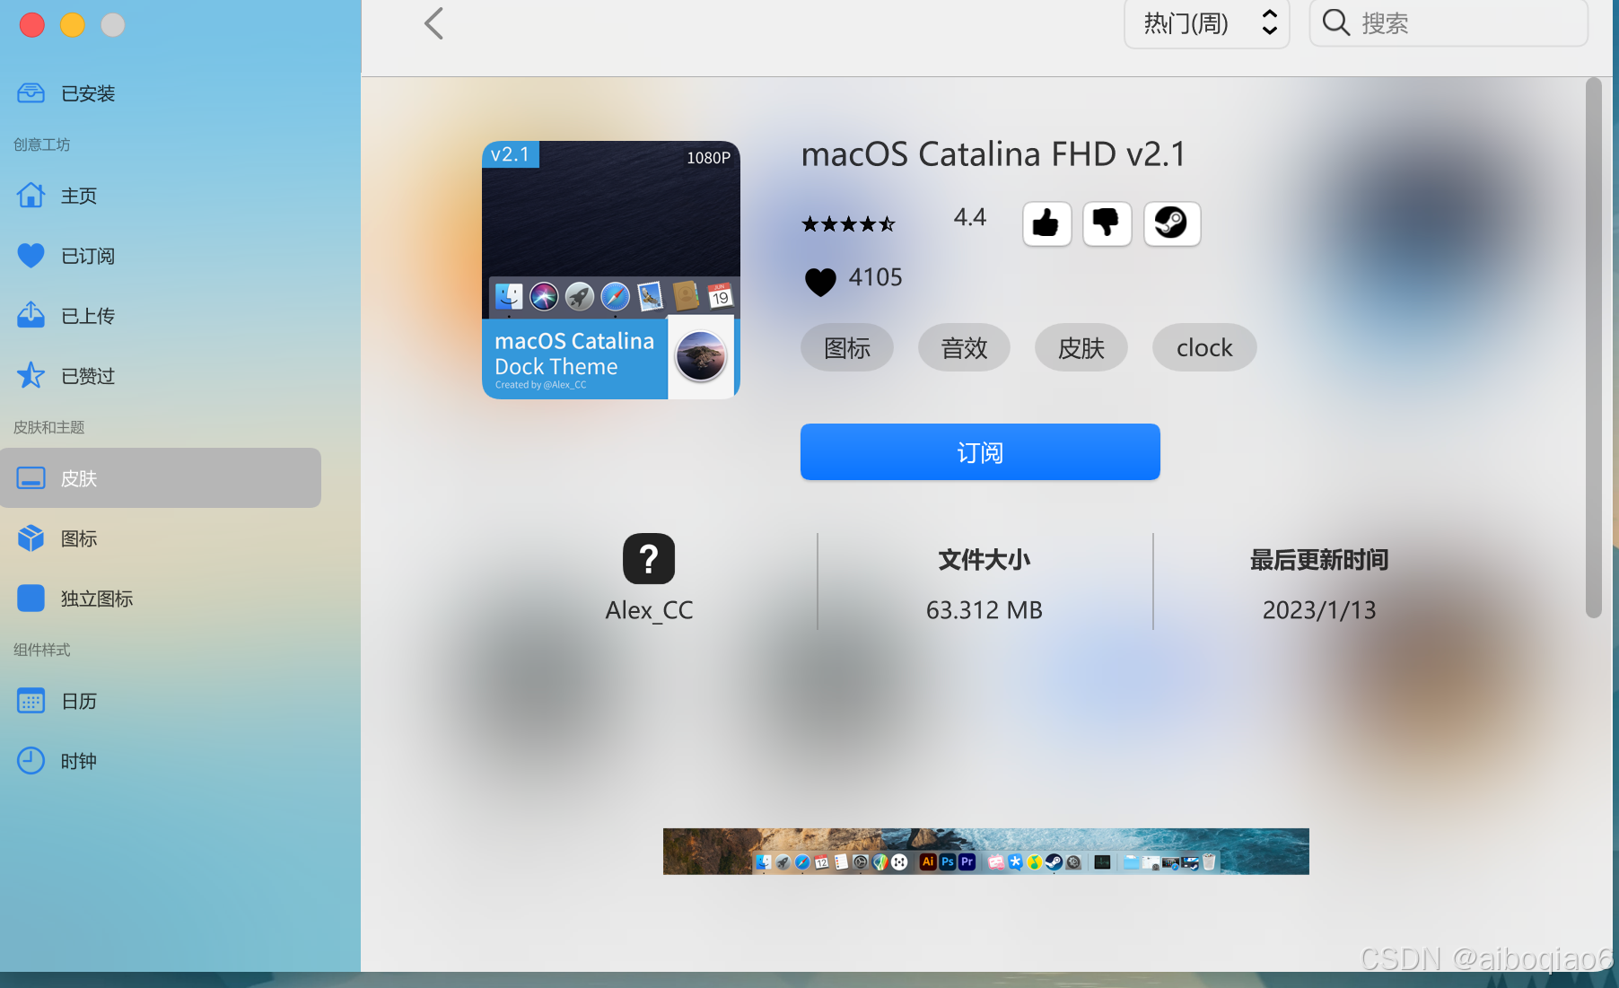The width and height of the screenshot is (1619, 988).
Task: Click the 63.312 MB file size value
Action: coord(985,610)
